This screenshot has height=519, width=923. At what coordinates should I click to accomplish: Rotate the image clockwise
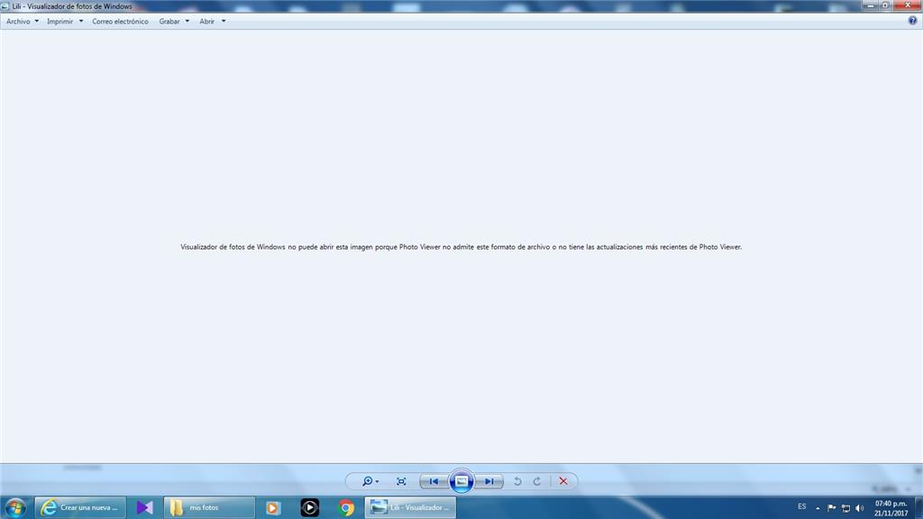click(x=537, y=481)
